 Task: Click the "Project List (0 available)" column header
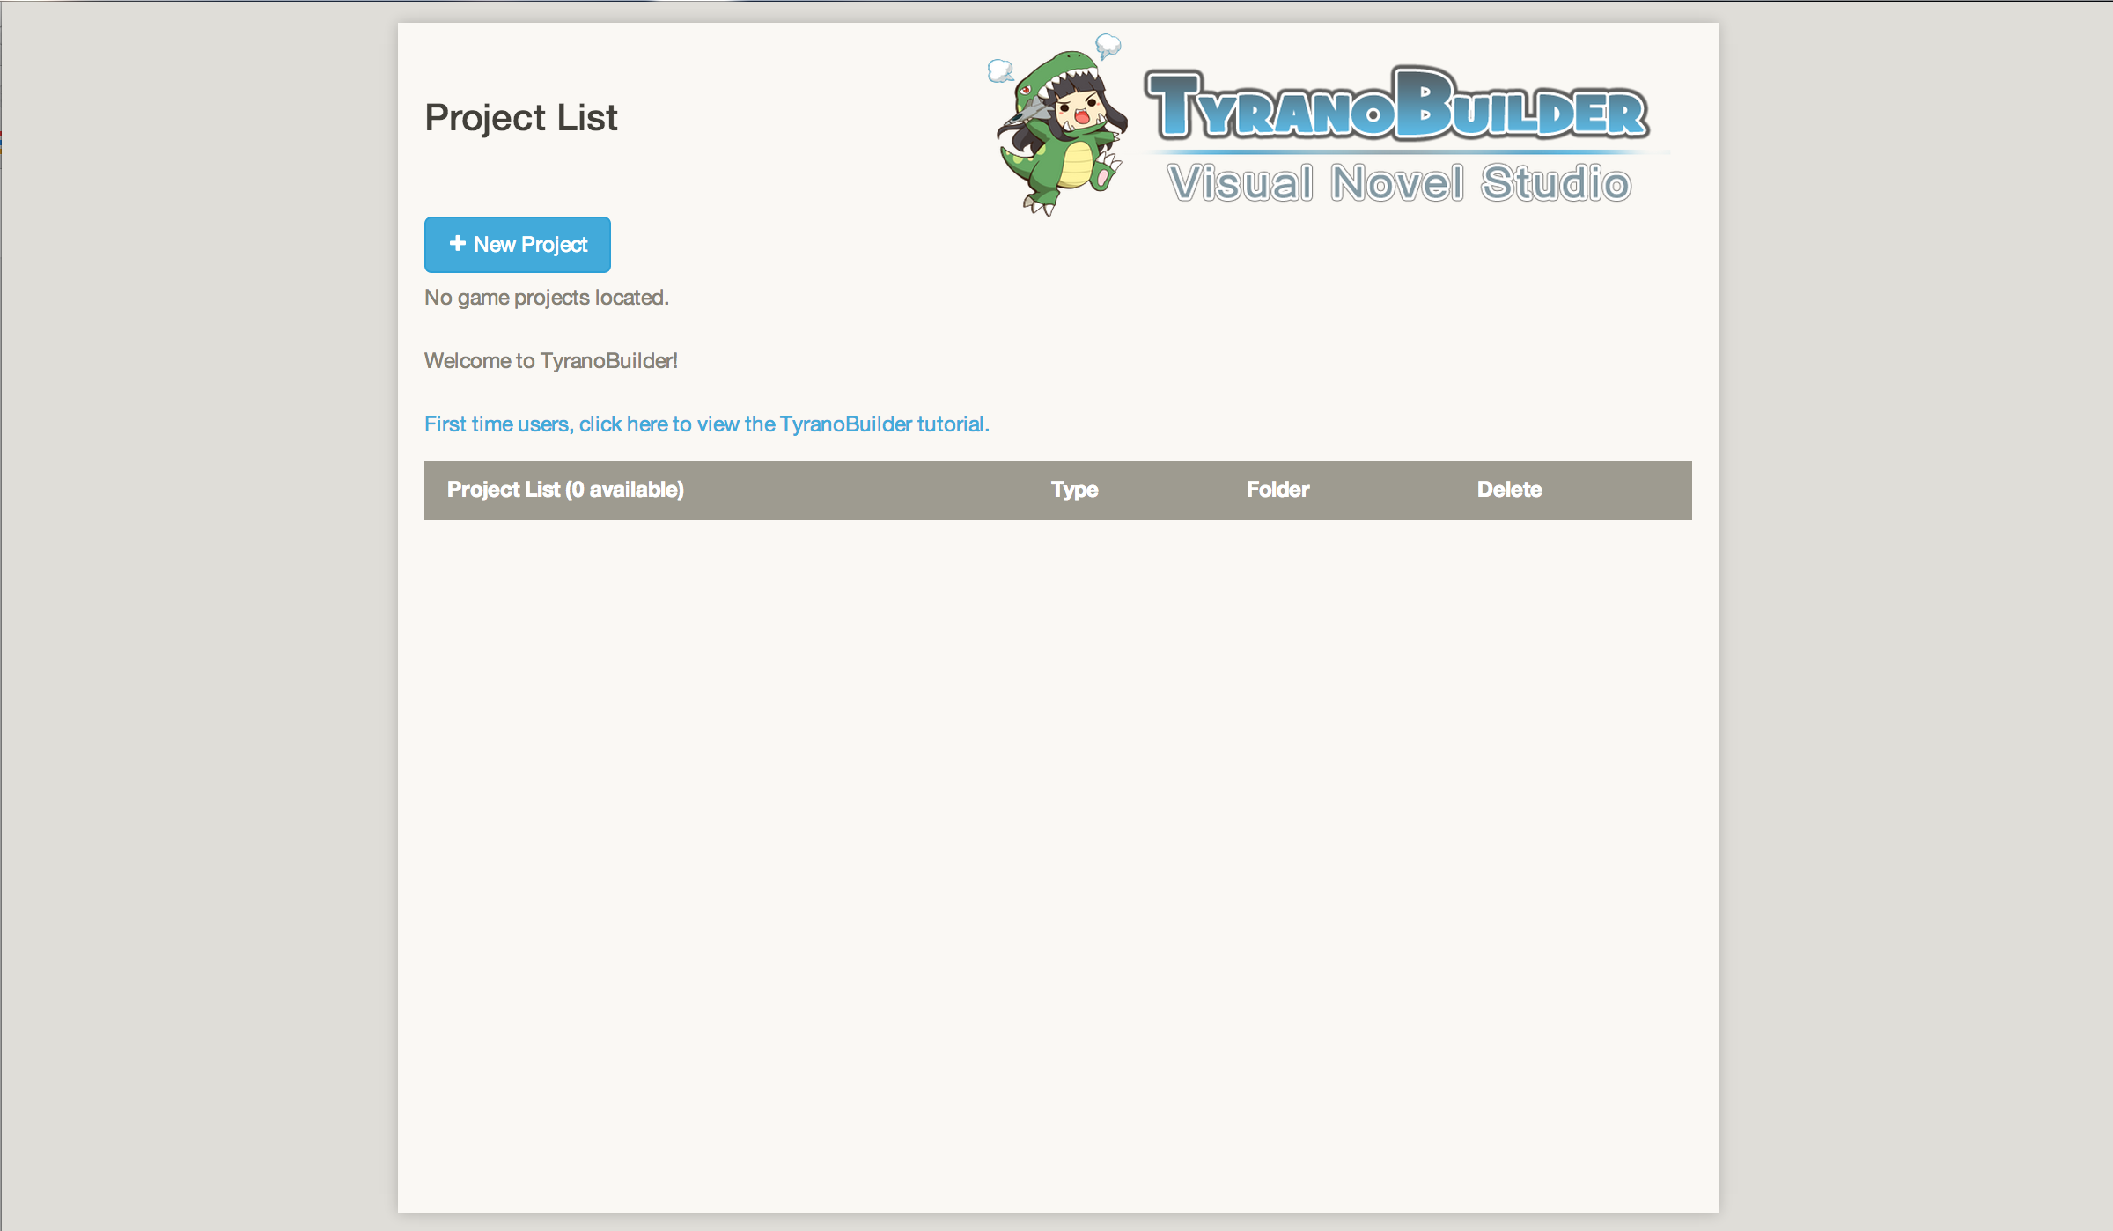[x=565, y=490]
